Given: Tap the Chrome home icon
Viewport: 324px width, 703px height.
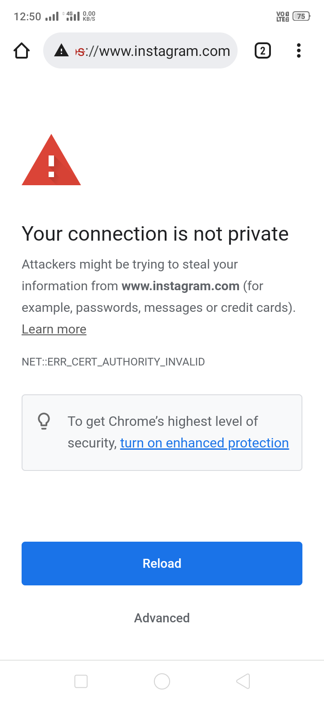Looking at the screenshot, I should click(22, 50).
